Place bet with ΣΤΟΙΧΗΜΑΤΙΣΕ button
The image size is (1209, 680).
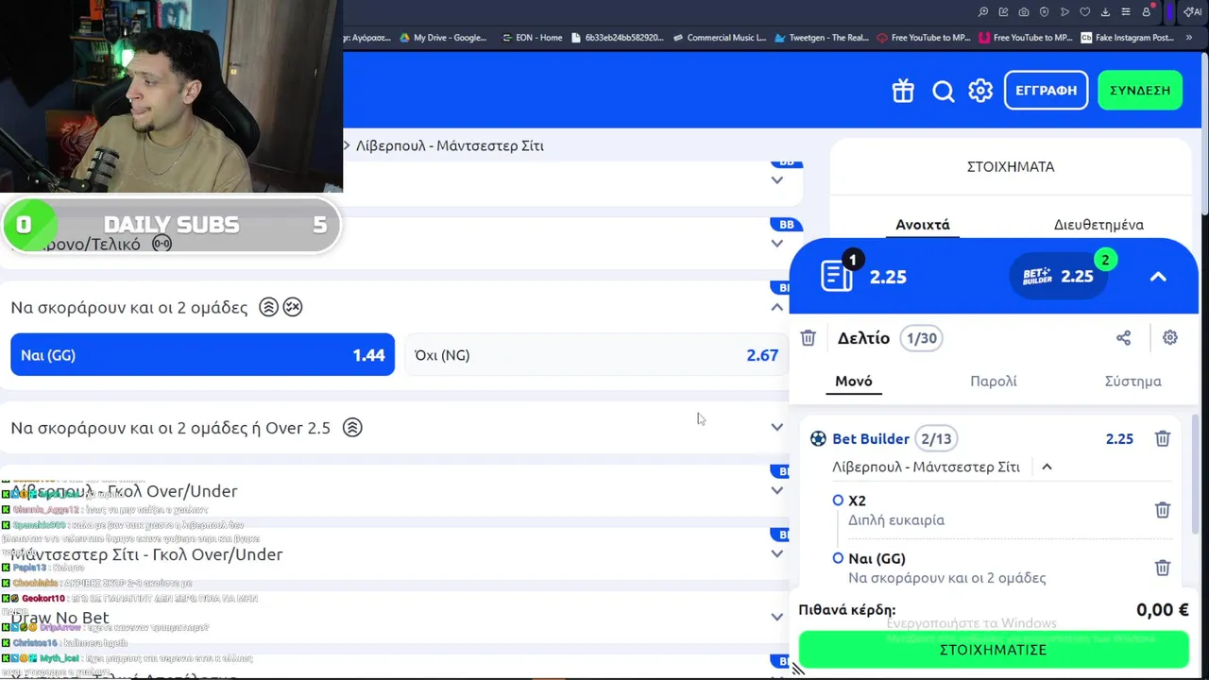[994, 650]
